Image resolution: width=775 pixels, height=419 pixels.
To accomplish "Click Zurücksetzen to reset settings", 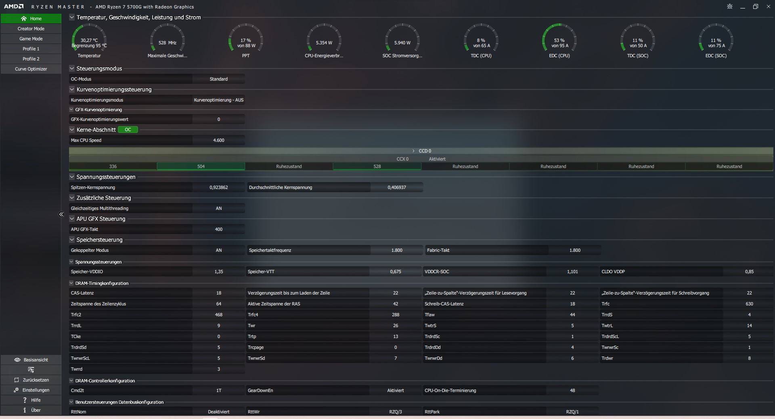I will click(31, 380).
